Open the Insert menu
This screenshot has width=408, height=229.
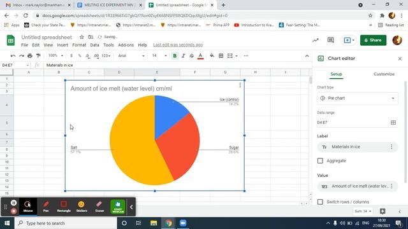pyautogui.click(x=62, y=45)
